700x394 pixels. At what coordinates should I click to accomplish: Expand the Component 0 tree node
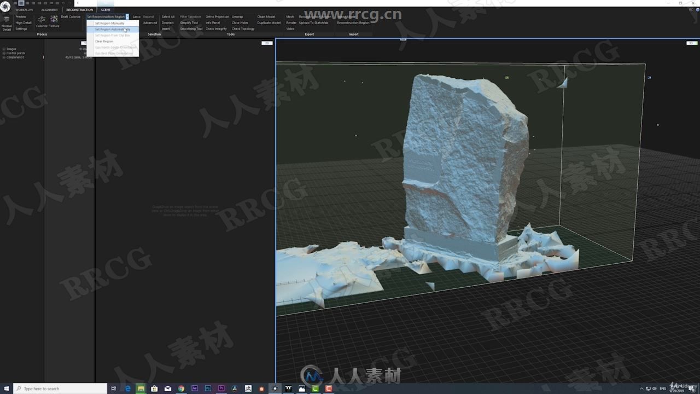click(4, 57)
